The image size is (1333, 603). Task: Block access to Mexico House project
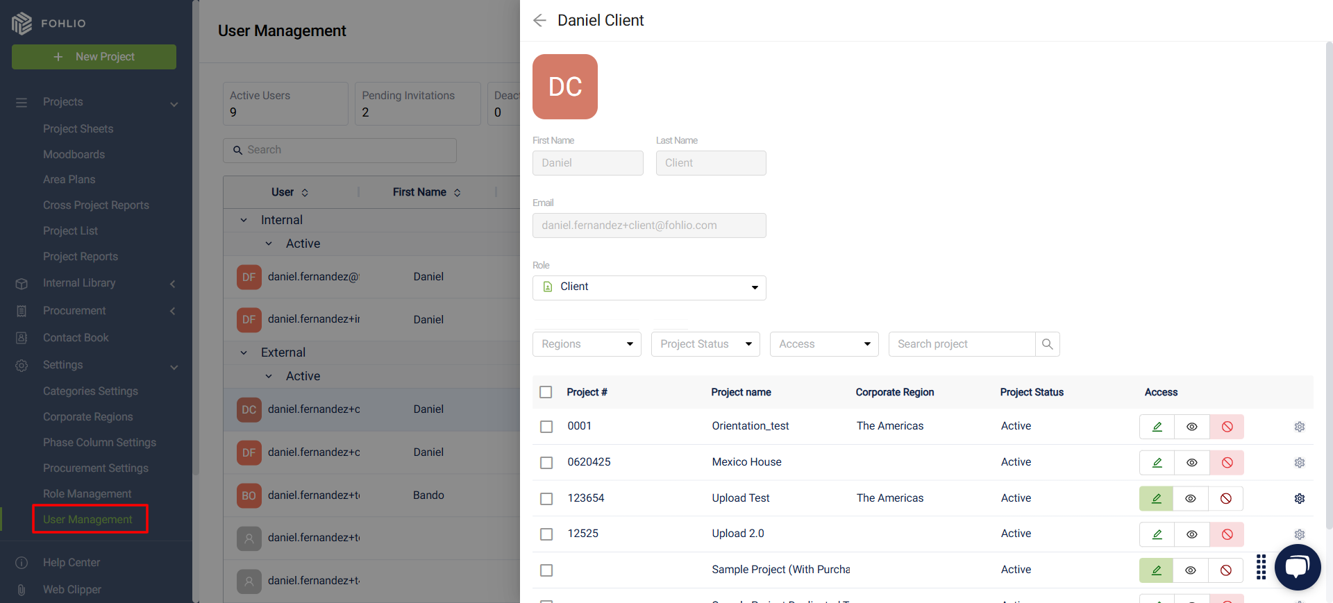click(1227, 463)
